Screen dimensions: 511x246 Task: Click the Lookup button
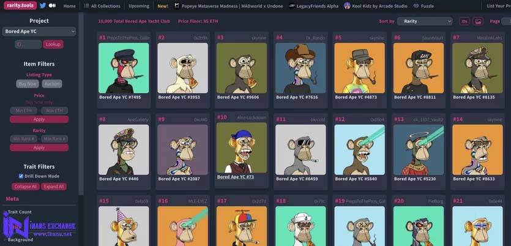coord(53,44)
